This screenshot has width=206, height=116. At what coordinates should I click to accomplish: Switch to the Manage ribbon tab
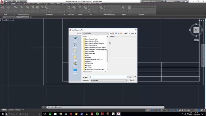point(40,4)
